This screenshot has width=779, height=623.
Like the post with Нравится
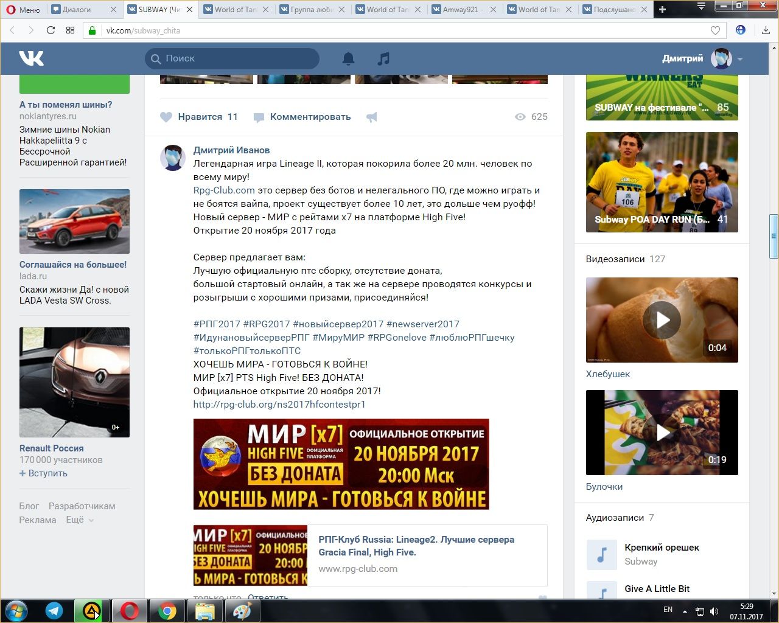(199, 117)
